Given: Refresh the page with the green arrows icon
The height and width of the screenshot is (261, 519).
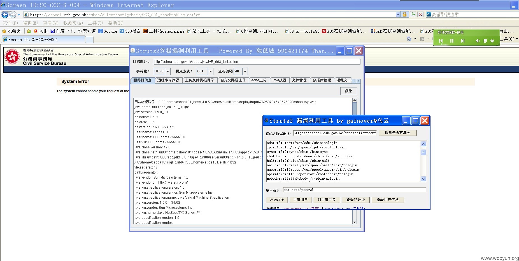Looking at the screenshot, I should 413,15.
